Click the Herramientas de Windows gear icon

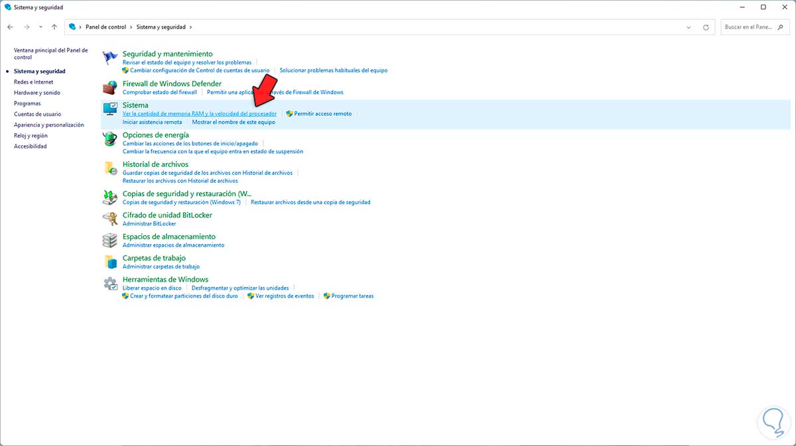coord(110,284)
